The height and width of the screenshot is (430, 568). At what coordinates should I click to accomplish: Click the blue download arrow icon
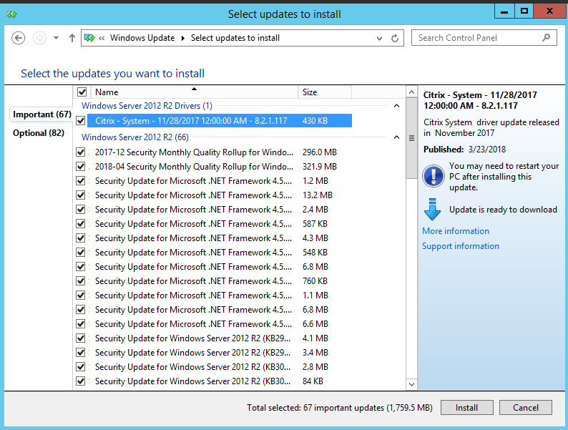coord(433,210)
